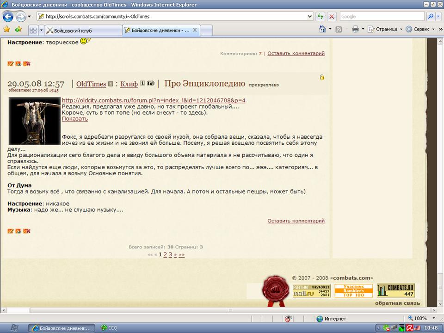
Task: Click the Про Энциклопедию post title
Action: coord(205,84)
